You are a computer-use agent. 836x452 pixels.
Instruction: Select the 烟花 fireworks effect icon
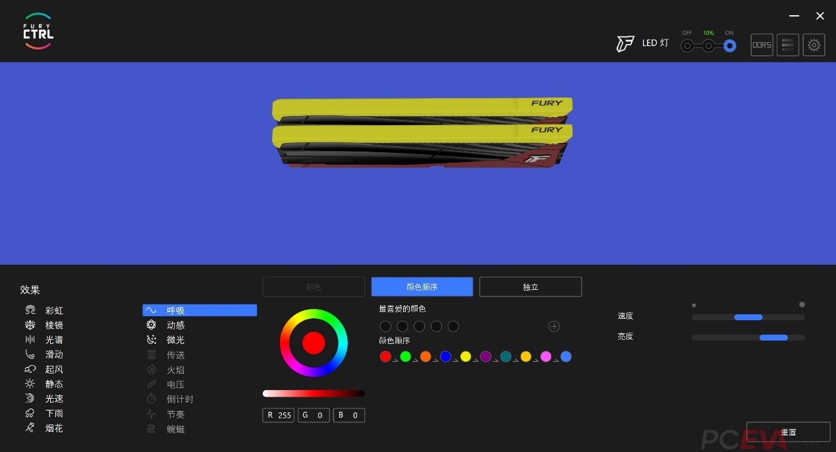[30, 428]
